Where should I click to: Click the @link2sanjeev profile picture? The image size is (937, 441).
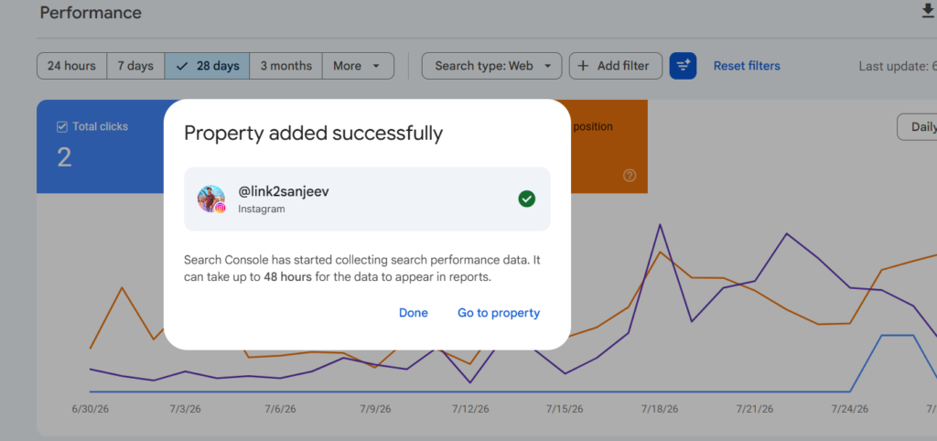(x=211, y=199)
